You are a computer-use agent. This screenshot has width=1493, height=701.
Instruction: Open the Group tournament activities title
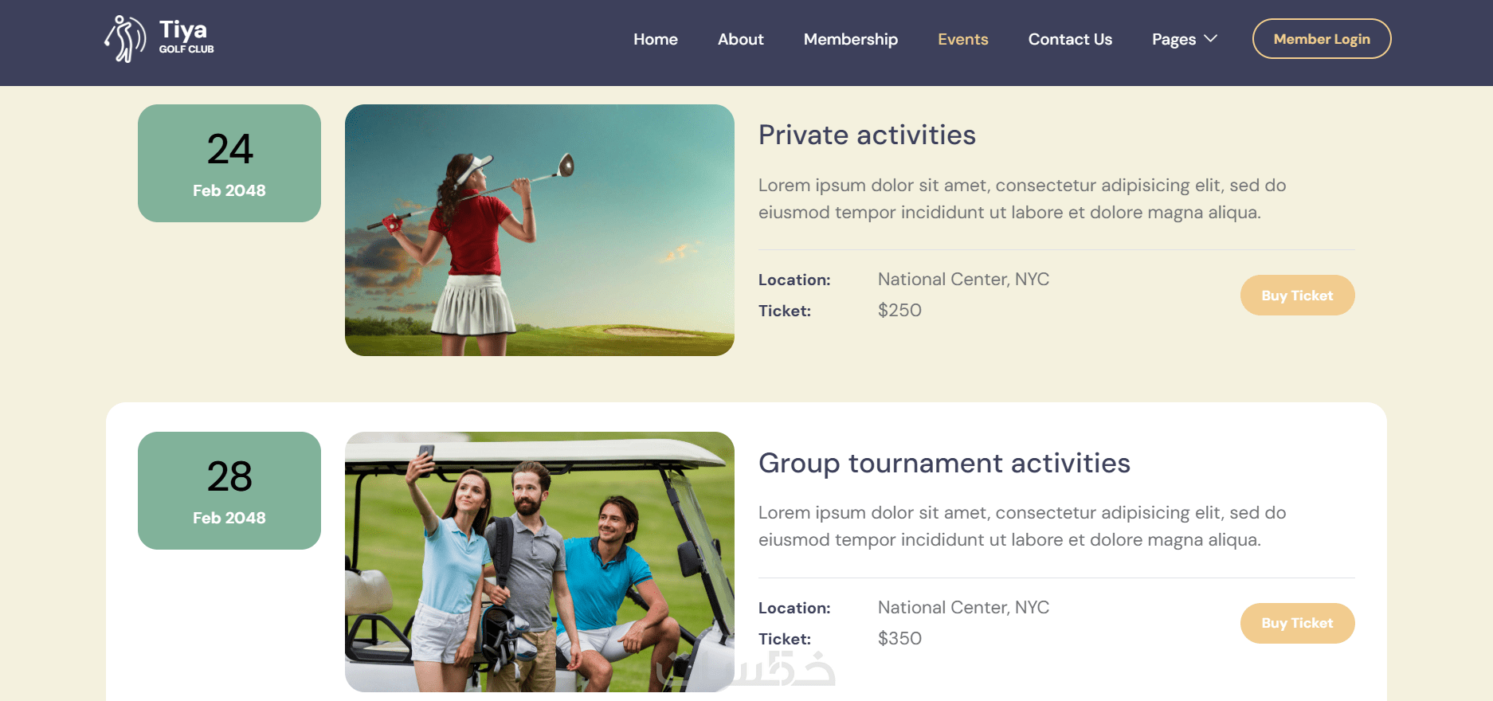coord(944,464)
